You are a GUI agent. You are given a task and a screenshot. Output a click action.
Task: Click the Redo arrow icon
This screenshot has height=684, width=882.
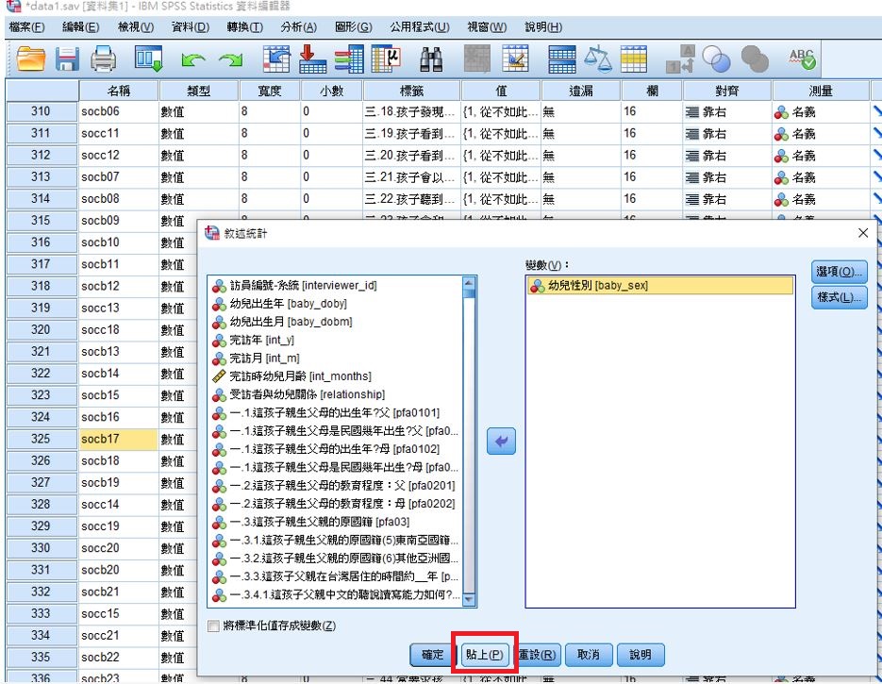[229, 60]
